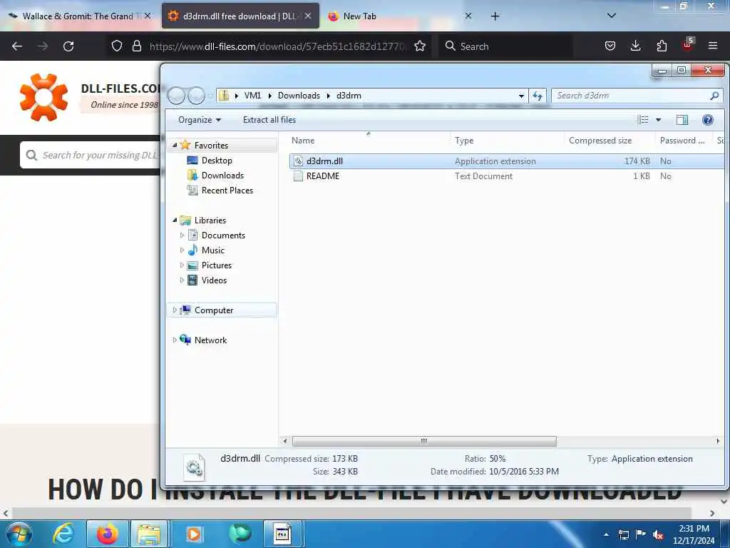This screenshot has height=548, width=730.
Task: Open Windows Media Player from taskbar
Action: (x=193, y=534)
